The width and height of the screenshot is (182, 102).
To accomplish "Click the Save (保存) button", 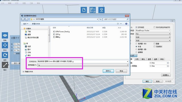I will coord(108,71).
